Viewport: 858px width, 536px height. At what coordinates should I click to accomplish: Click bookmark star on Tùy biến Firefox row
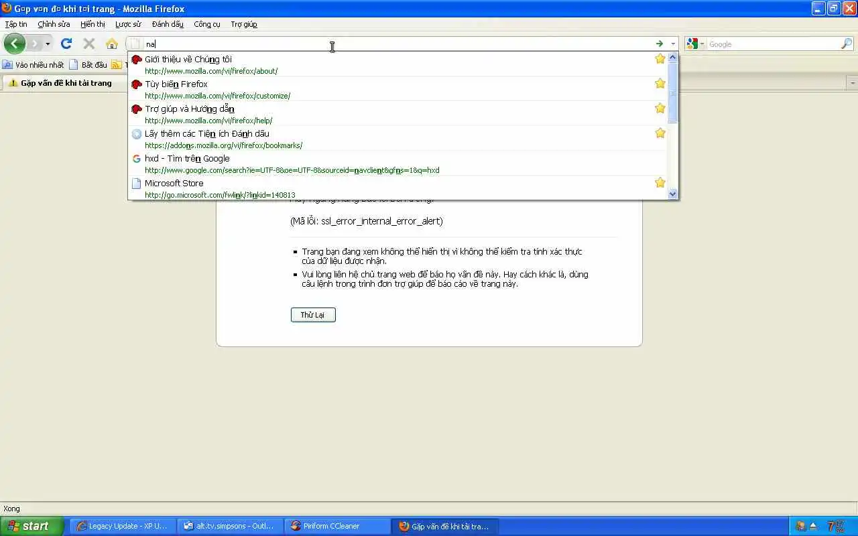tap(660, 84)
